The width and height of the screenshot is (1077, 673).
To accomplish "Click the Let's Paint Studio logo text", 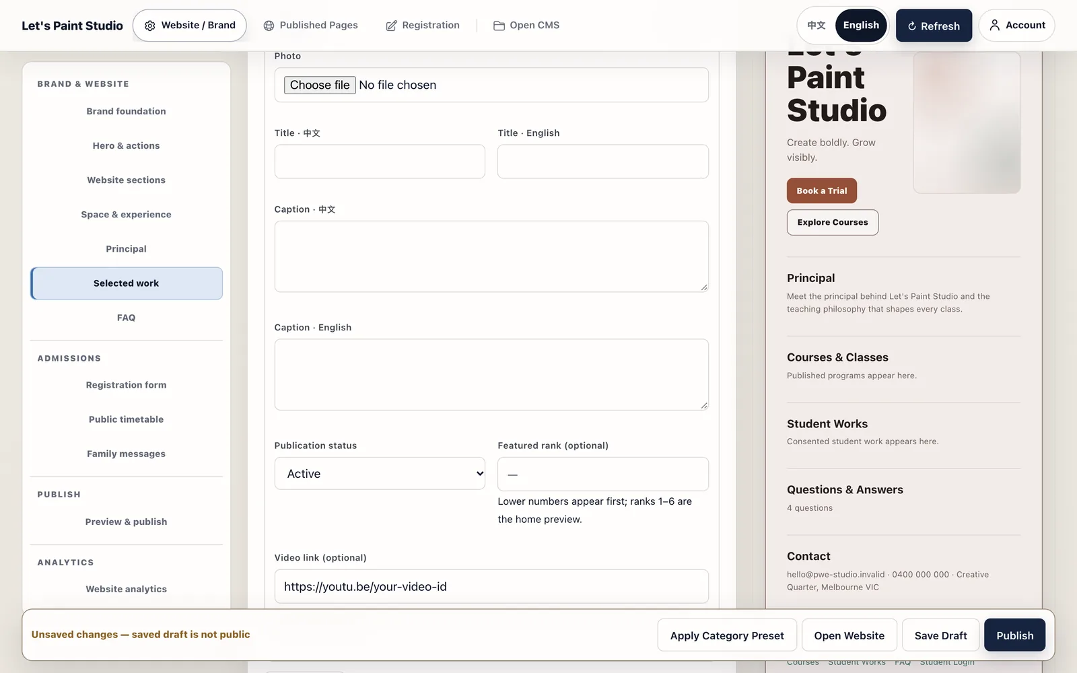I will [x=72, y=26].
